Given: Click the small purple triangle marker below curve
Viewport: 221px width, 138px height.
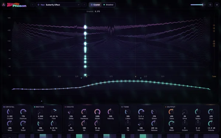Looking at the screenshot, I should pos(42,101).
